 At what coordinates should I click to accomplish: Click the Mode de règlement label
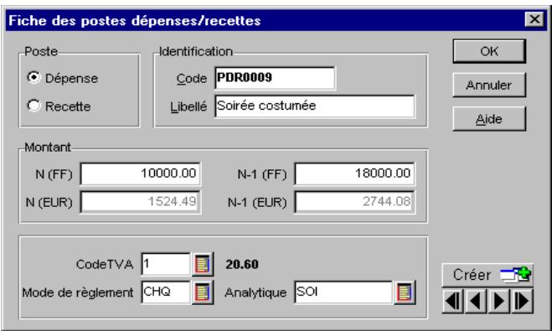click(x=77, y=292)
